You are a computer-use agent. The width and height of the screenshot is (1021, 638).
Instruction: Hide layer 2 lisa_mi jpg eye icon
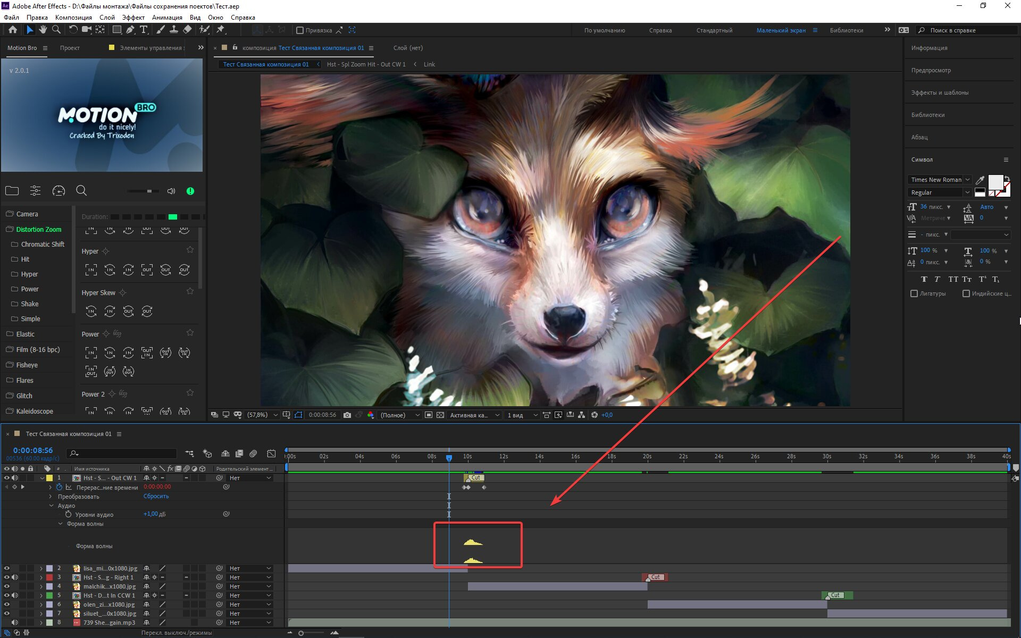tap(7, 568)
